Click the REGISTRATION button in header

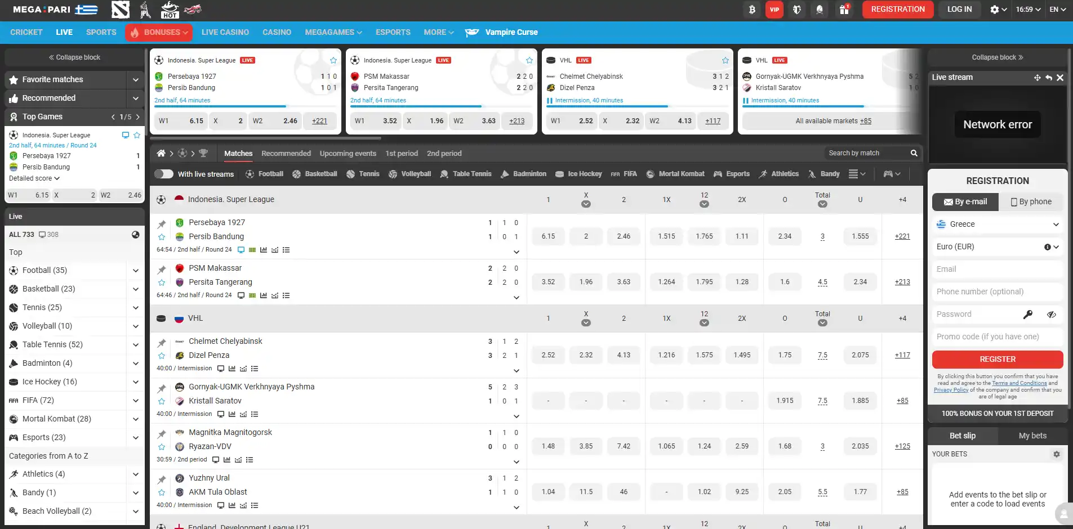[898, 10]
